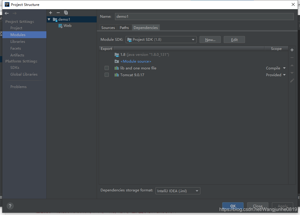Click the New... SDK button
The image size is (300, 215).
[x=210, y=40]
